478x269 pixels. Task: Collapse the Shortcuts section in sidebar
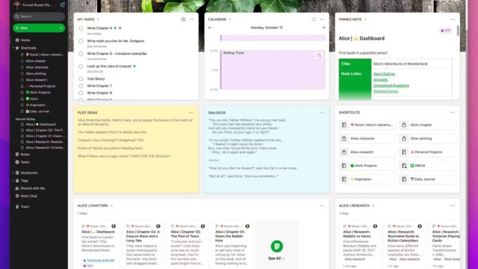(14, 48)
